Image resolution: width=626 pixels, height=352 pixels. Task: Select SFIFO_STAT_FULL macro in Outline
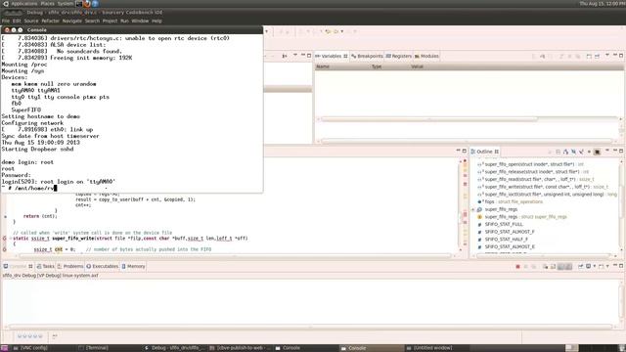500,225
